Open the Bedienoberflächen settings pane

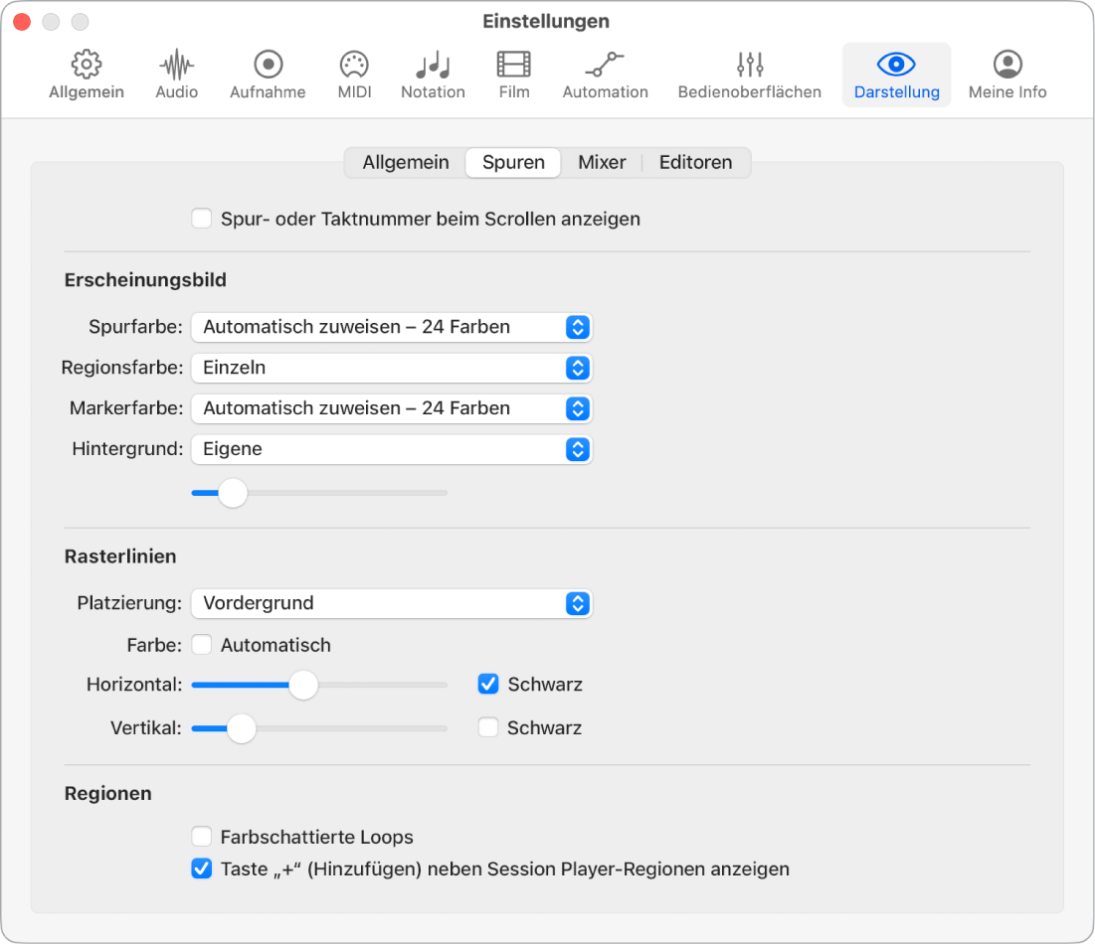749,75
